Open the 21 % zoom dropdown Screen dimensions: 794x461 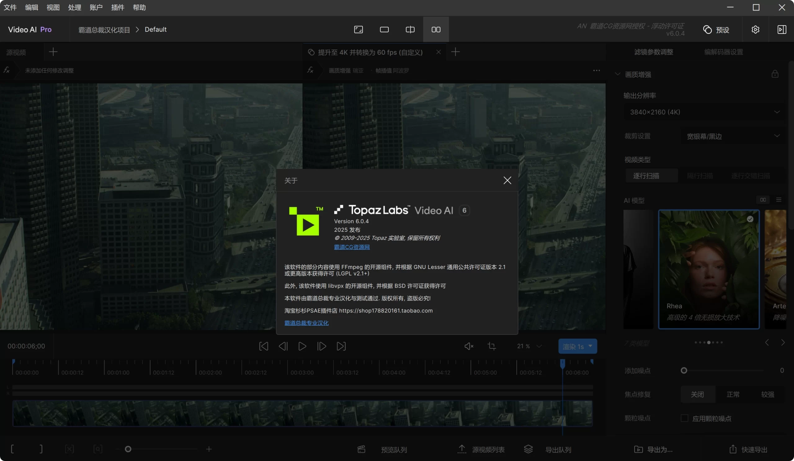click(529, 346)
